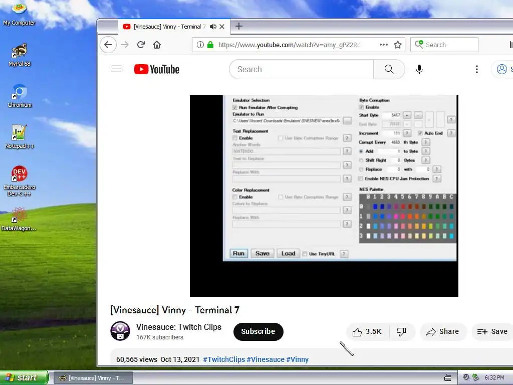Open #TwitchClips hashtag link

coord(224,359)
